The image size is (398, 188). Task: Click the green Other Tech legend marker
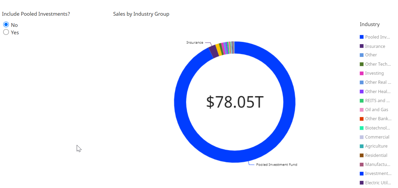(x=362, y=64)
